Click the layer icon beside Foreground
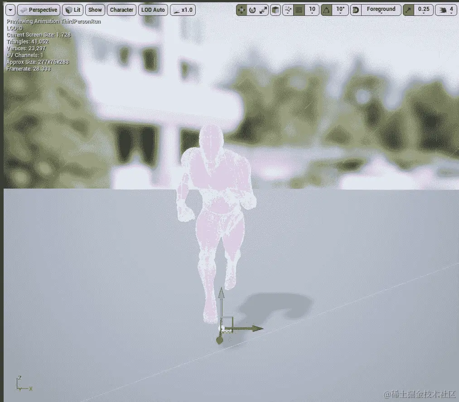The height and width of the screenshot is (402, 459). point(356,10)
